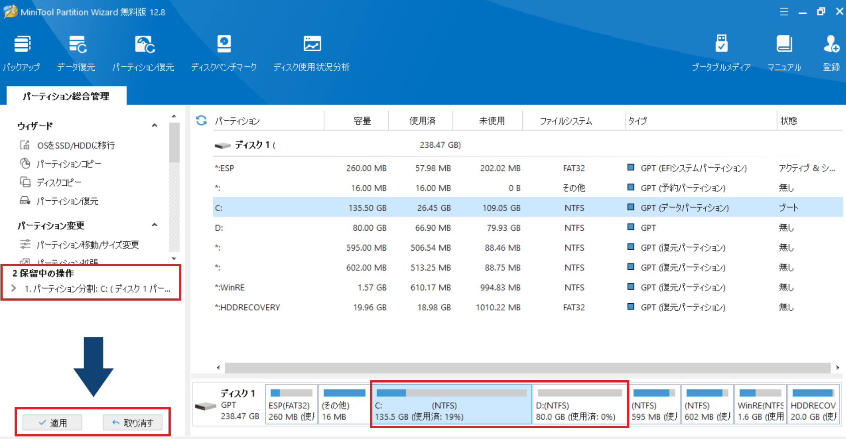
Task: Click the GPT type icon for D:
Action: (631, 227)
